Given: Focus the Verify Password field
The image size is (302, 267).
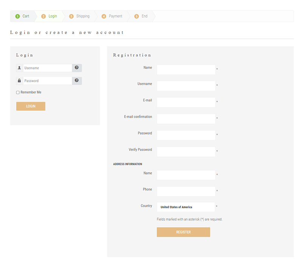Looking at the screenshot, I should pos(186,152).
